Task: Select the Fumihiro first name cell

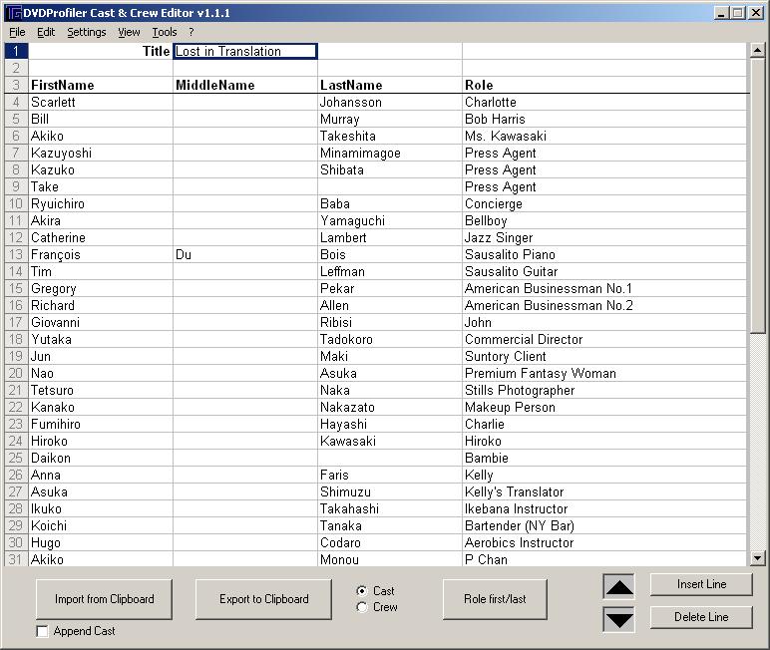Action: pos(101,424)
